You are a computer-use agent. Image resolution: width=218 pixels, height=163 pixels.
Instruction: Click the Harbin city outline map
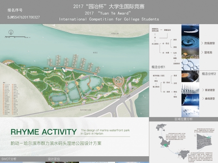184,154
